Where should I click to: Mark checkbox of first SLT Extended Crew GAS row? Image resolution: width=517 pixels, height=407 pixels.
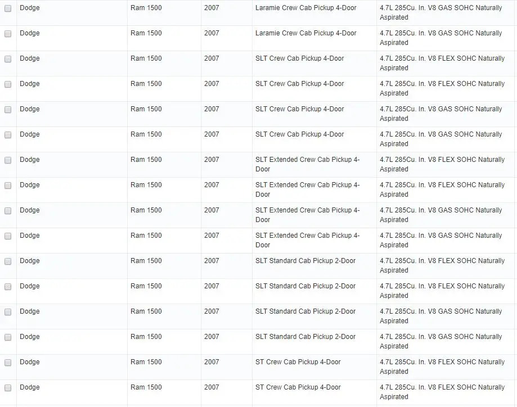8,211
